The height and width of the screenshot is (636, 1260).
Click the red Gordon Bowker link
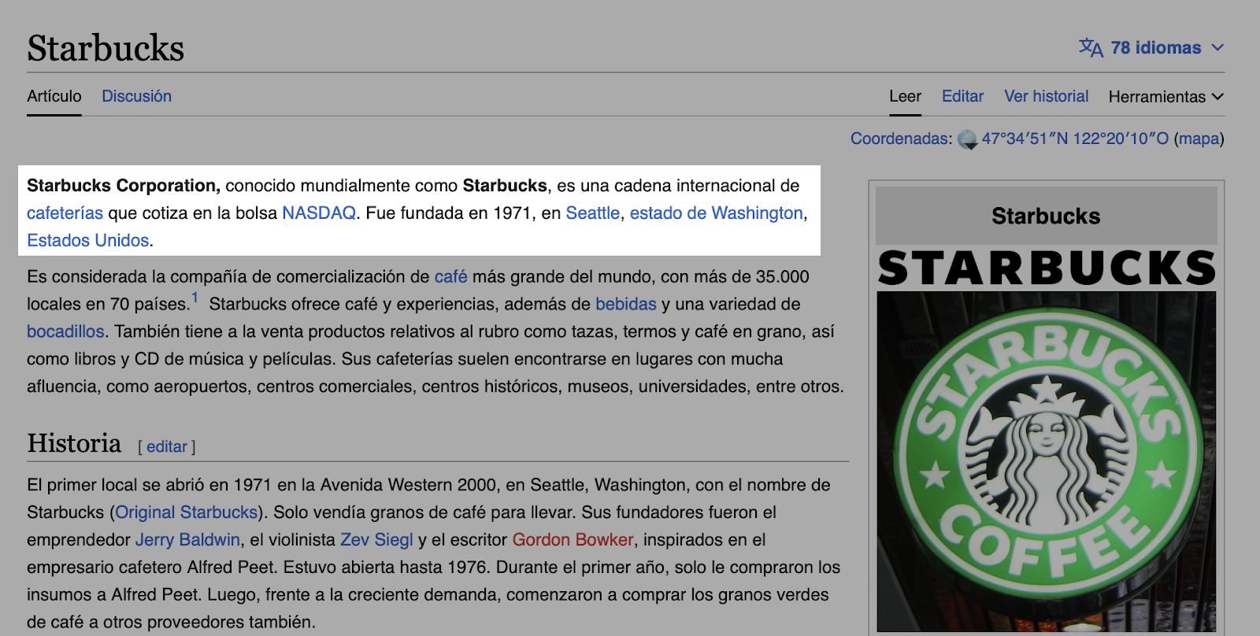(x=573, y=540)
